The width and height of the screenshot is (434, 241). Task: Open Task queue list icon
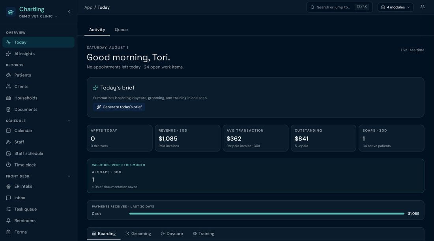[x=9, y=209]
